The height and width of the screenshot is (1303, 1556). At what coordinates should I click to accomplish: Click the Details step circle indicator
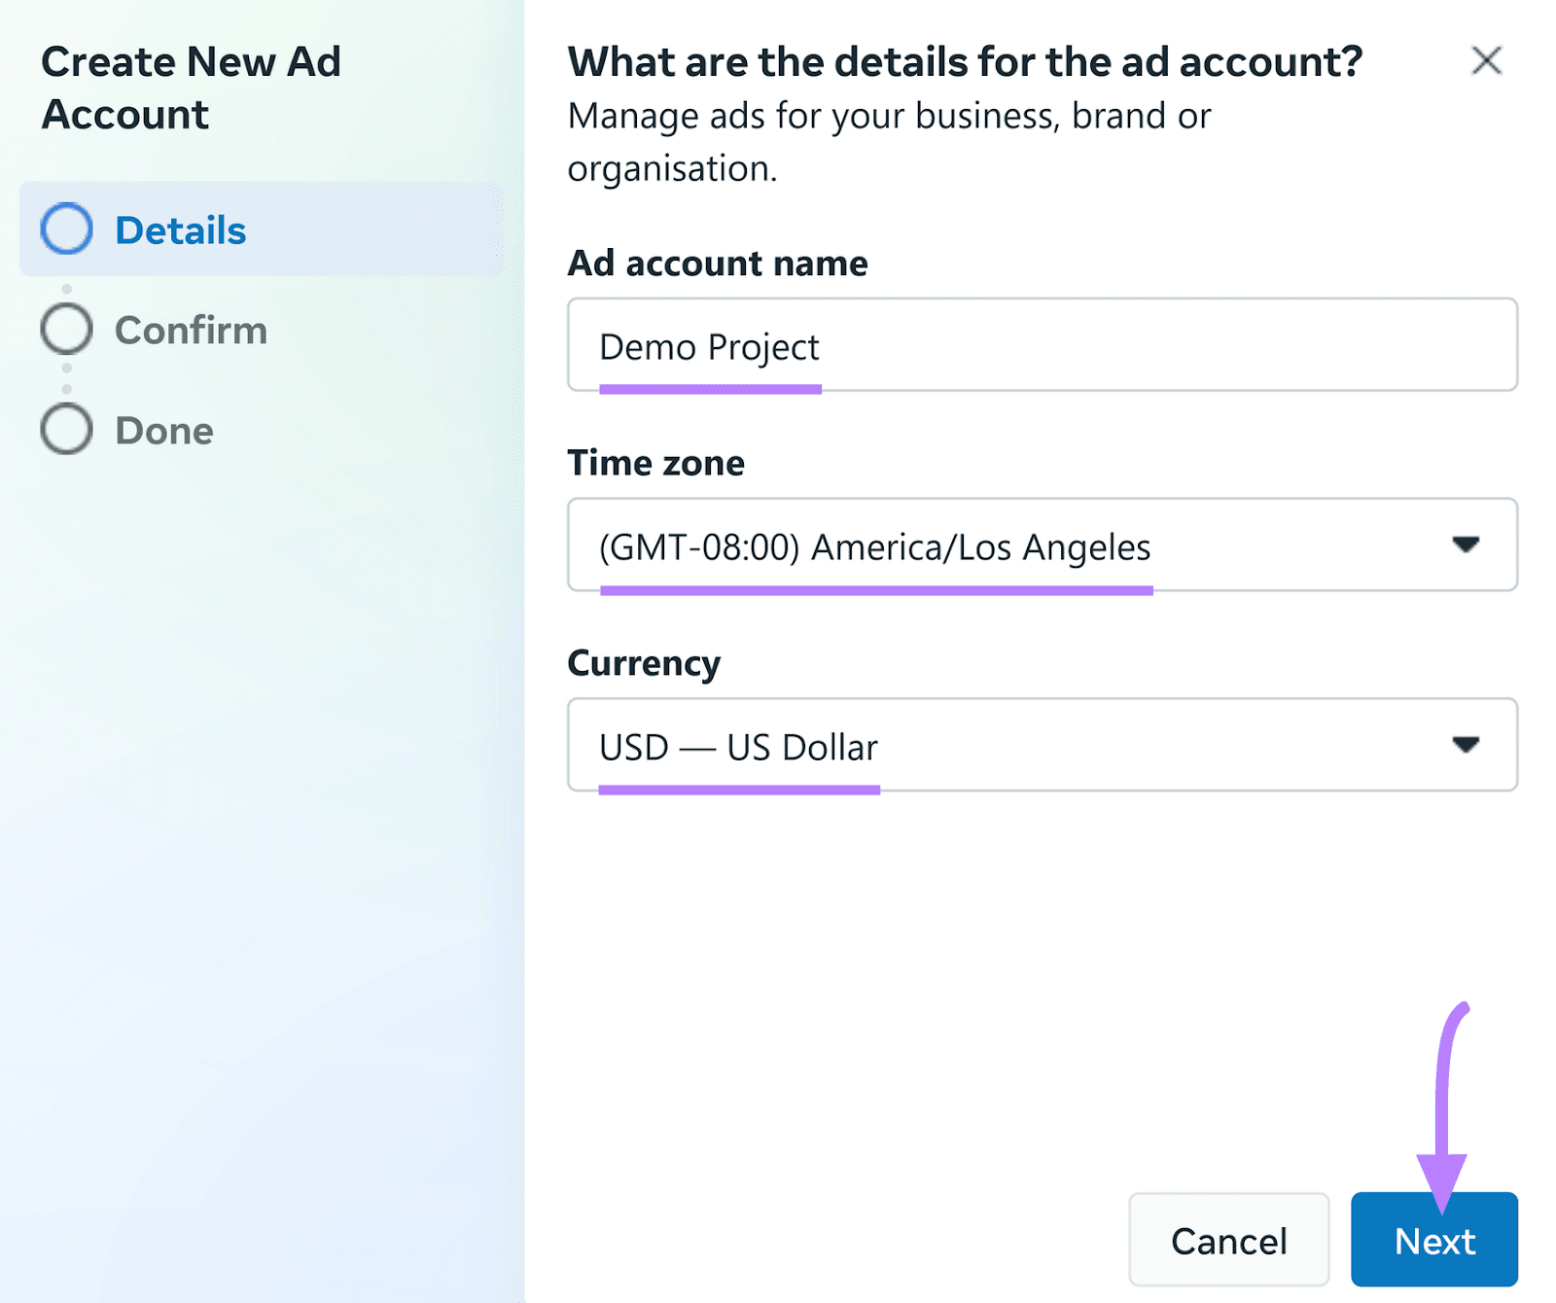coord(66,229)
